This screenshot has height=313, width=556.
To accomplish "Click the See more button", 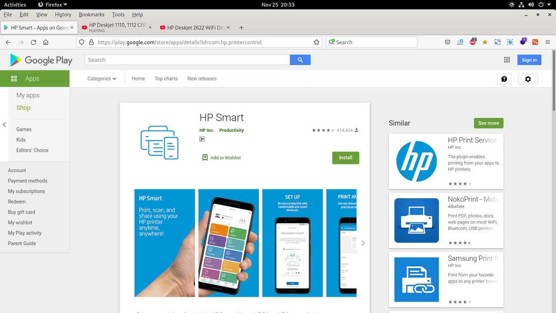I will [x=489, y=123].
